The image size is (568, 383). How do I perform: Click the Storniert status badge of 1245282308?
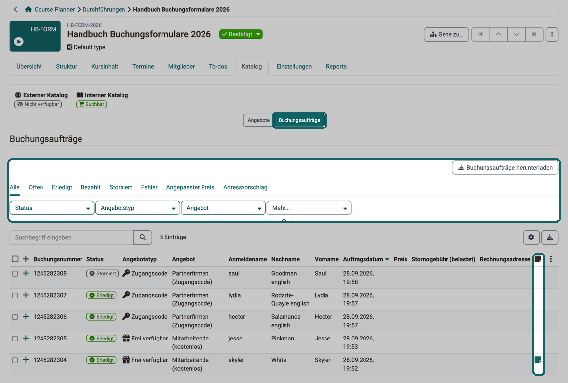[103, 274]
